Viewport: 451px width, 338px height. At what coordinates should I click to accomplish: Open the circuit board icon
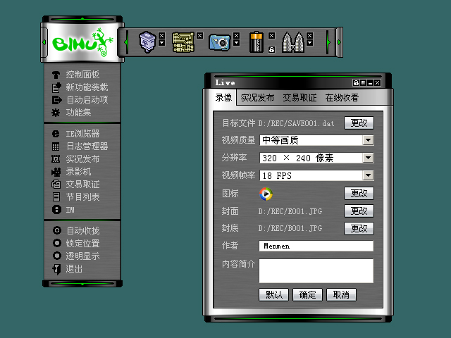point(183,42)
